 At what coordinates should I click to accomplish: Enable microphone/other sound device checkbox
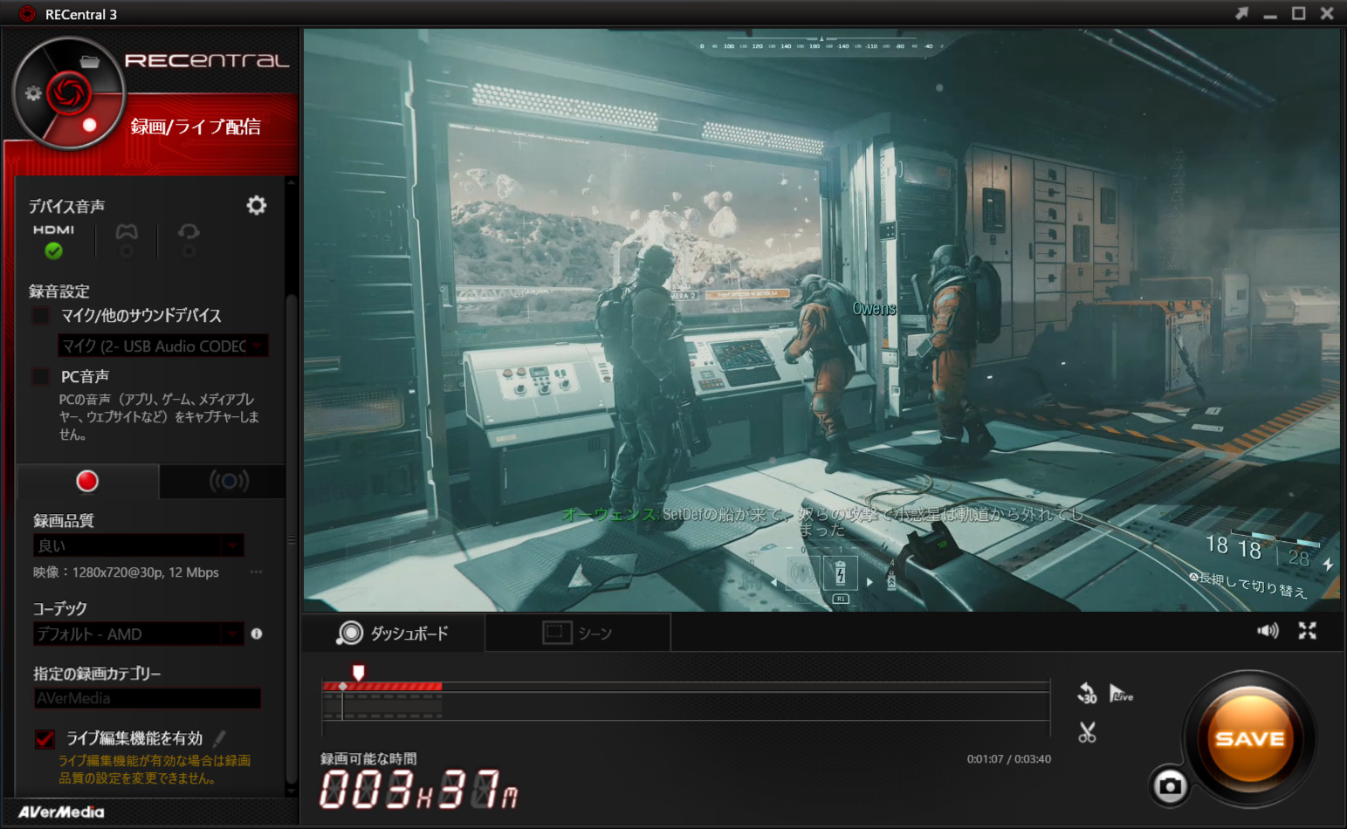[40, 315]
